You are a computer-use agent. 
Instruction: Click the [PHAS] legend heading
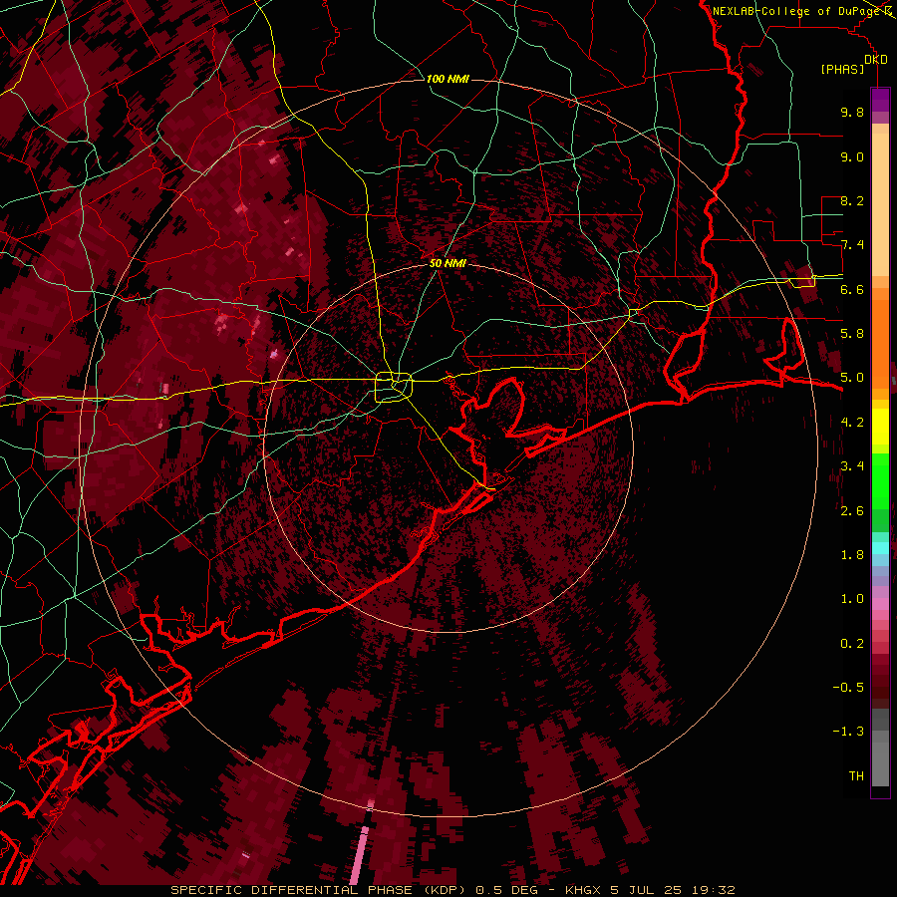click(842, 70)
